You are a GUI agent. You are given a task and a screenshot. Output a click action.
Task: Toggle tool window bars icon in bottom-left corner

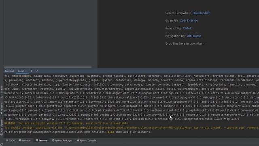2,144
